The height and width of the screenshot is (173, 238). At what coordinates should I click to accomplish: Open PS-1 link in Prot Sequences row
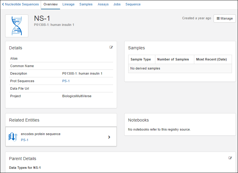66,81
